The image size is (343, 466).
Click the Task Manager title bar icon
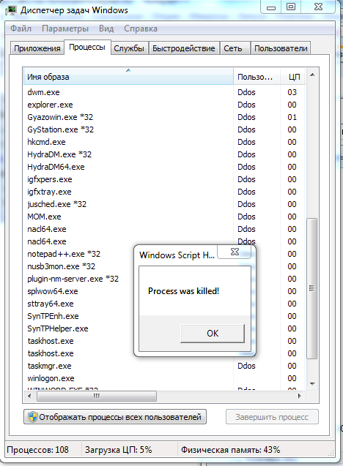click(x=11, y=10)
